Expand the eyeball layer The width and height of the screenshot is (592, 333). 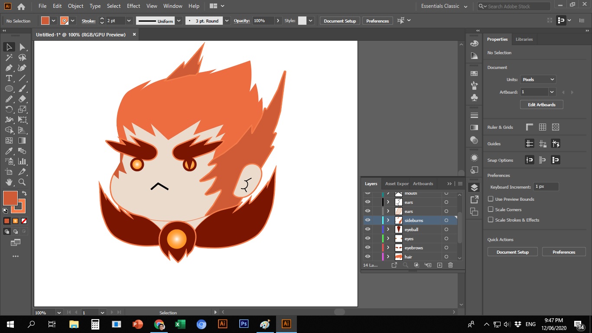click(x=388, y=229)
